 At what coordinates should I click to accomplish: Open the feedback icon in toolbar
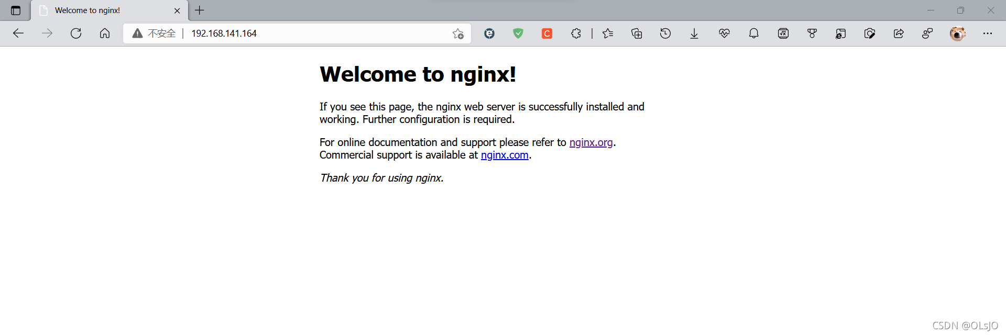pos(927,33)
